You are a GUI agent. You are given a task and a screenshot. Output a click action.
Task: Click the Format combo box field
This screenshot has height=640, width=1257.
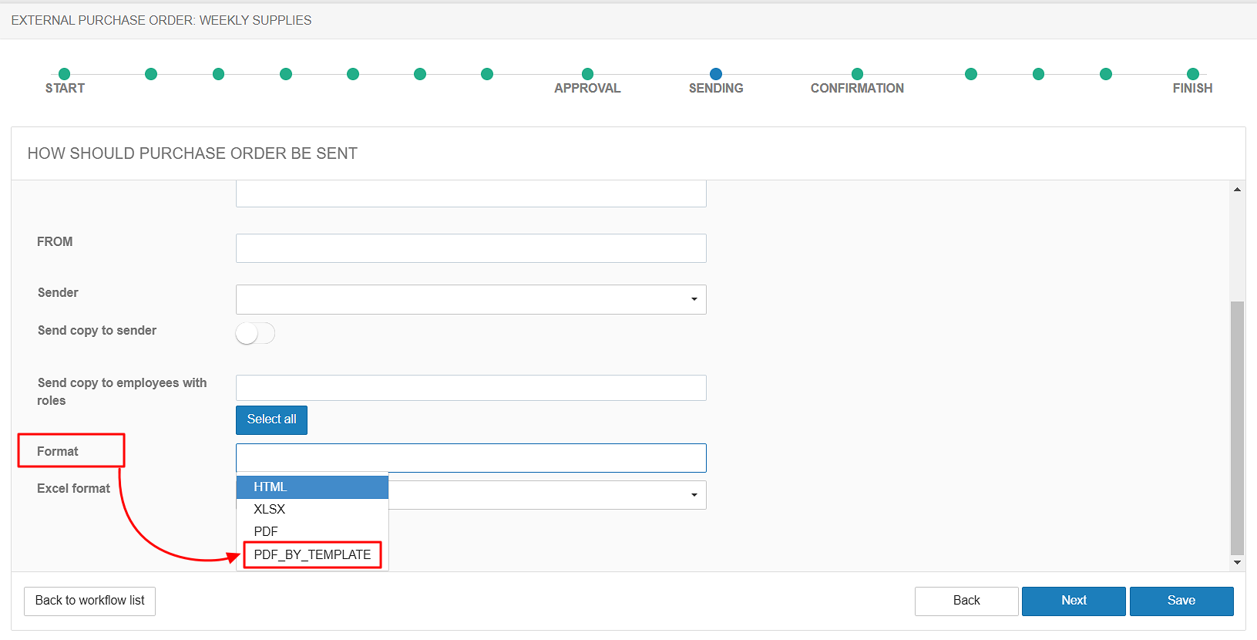click(x=470, y=458)
